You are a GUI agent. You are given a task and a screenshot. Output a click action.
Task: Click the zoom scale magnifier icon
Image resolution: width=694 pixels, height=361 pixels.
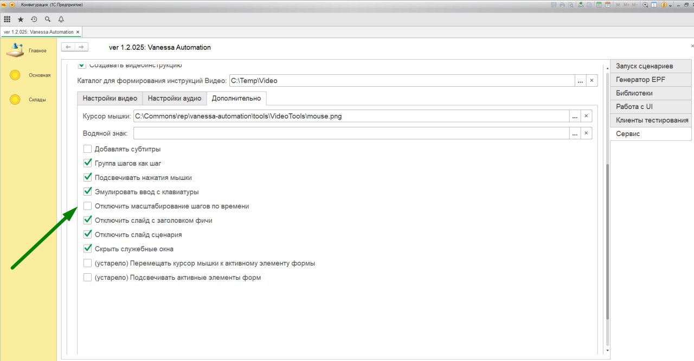point(645,5)
